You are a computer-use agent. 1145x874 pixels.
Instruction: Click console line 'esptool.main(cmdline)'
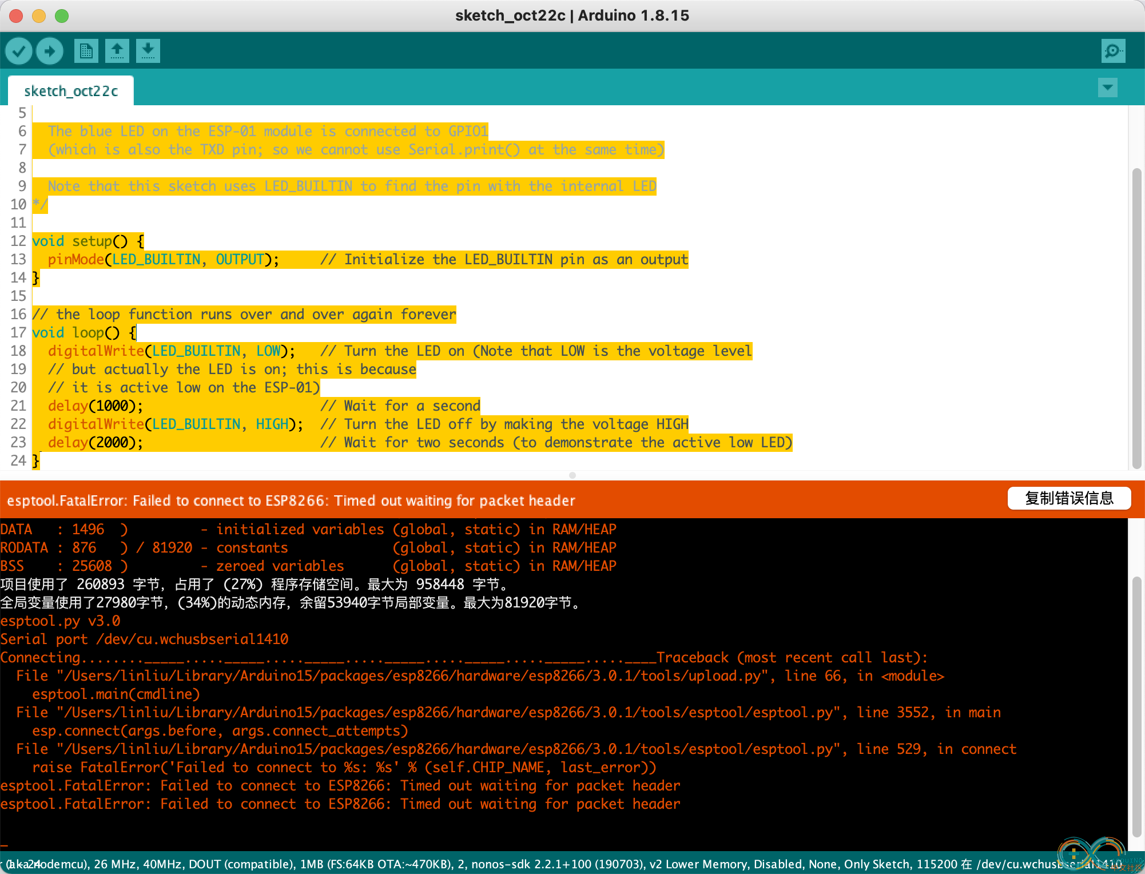click(116, 694)
